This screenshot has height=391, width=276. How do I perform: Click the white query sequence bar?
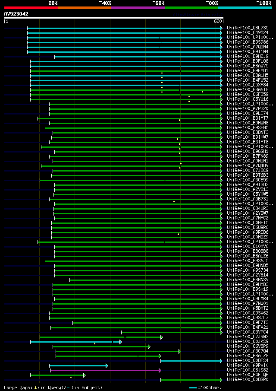tap(114, 18)
